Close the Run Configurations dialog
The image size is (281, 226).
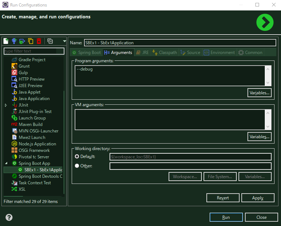[x=262, y=217]
